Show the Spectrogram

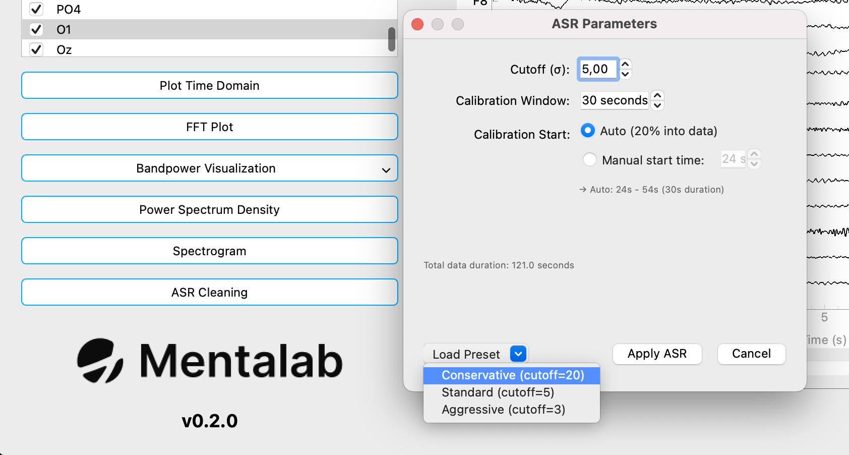pos(210,251)
